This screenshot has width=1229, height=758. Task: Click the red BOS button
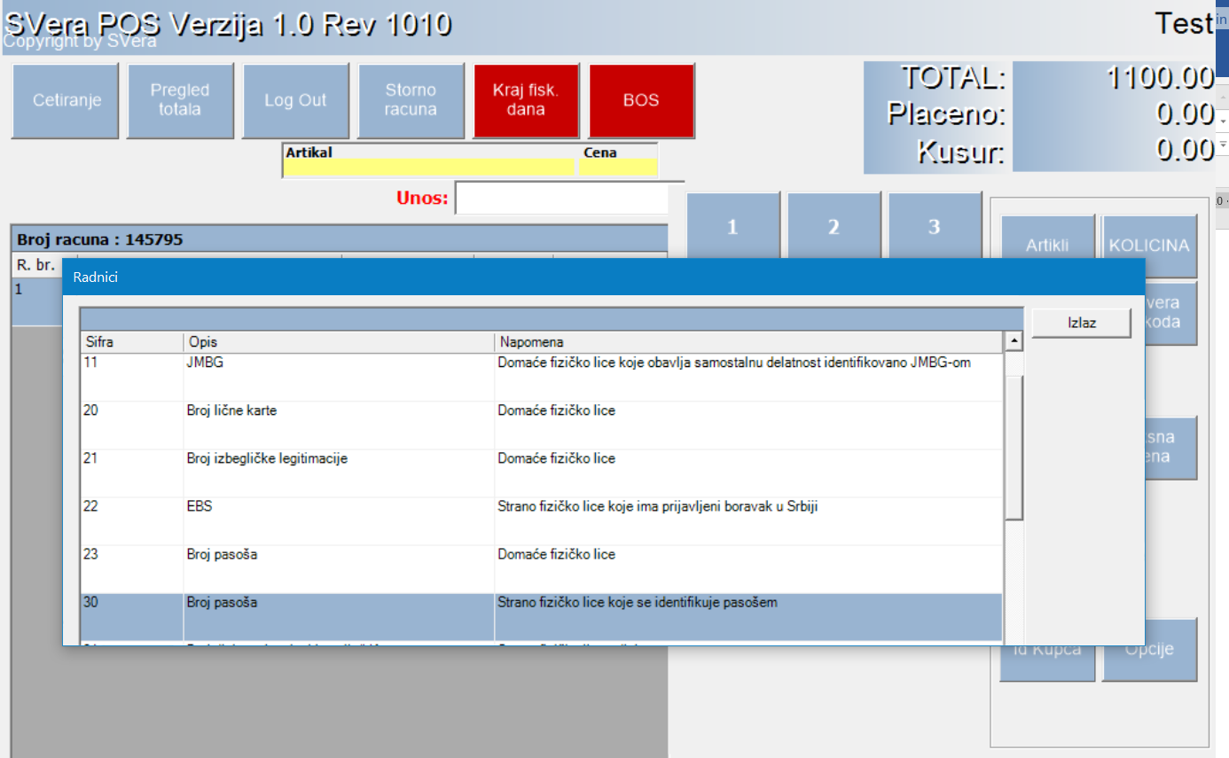(641, 100)
